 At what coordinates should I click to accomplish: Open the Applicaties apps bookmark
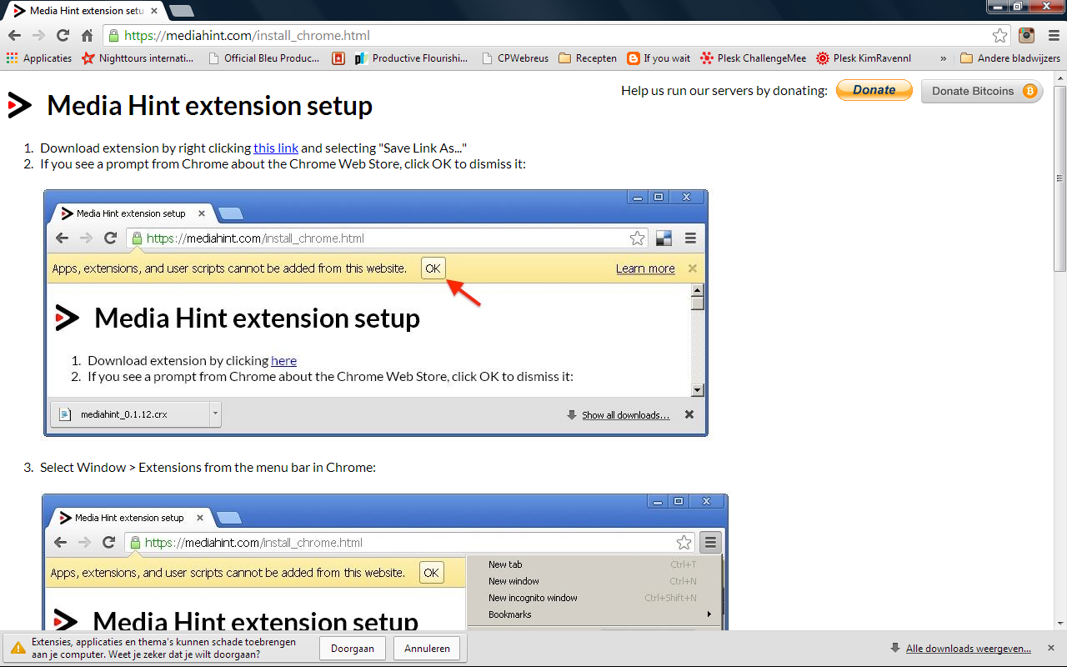pyautogui.click(x=39, y=58)
